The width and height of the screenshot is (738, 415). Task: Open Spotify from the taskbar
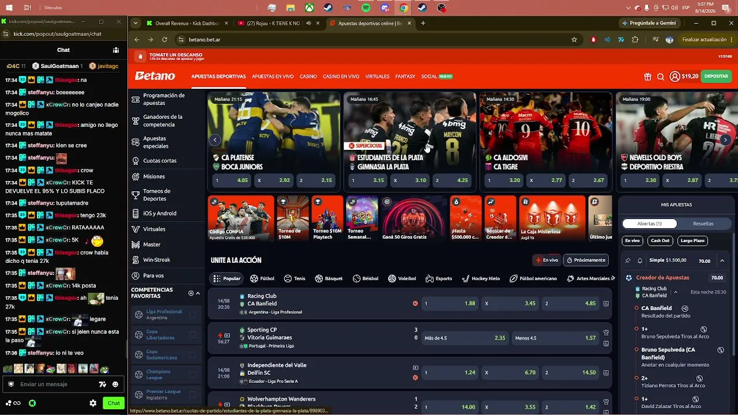tap(366, 8)
